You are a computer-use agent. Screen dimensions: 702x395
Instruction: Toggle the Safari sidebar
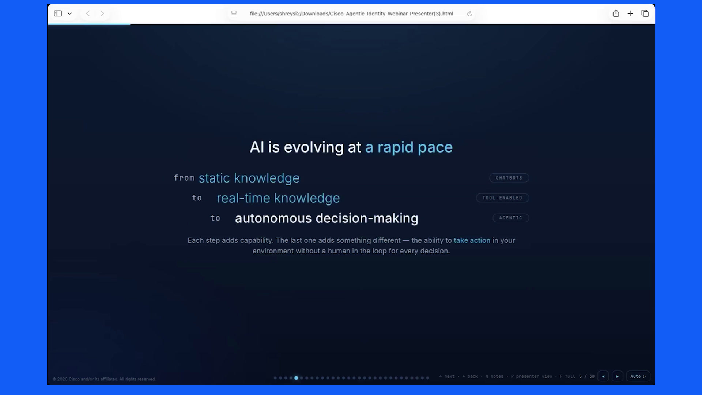pos(58,14)
